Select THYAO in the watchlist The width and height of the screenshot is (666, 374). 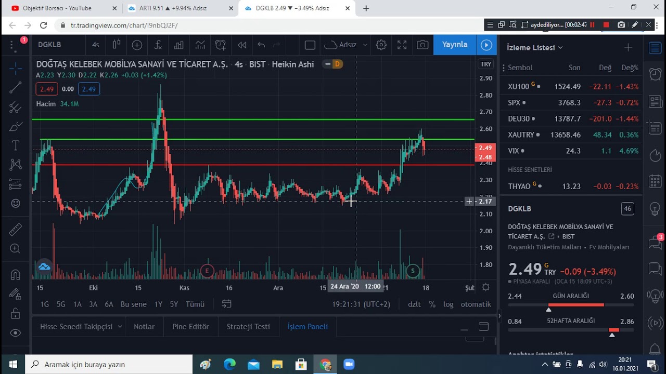coord(571,186)
